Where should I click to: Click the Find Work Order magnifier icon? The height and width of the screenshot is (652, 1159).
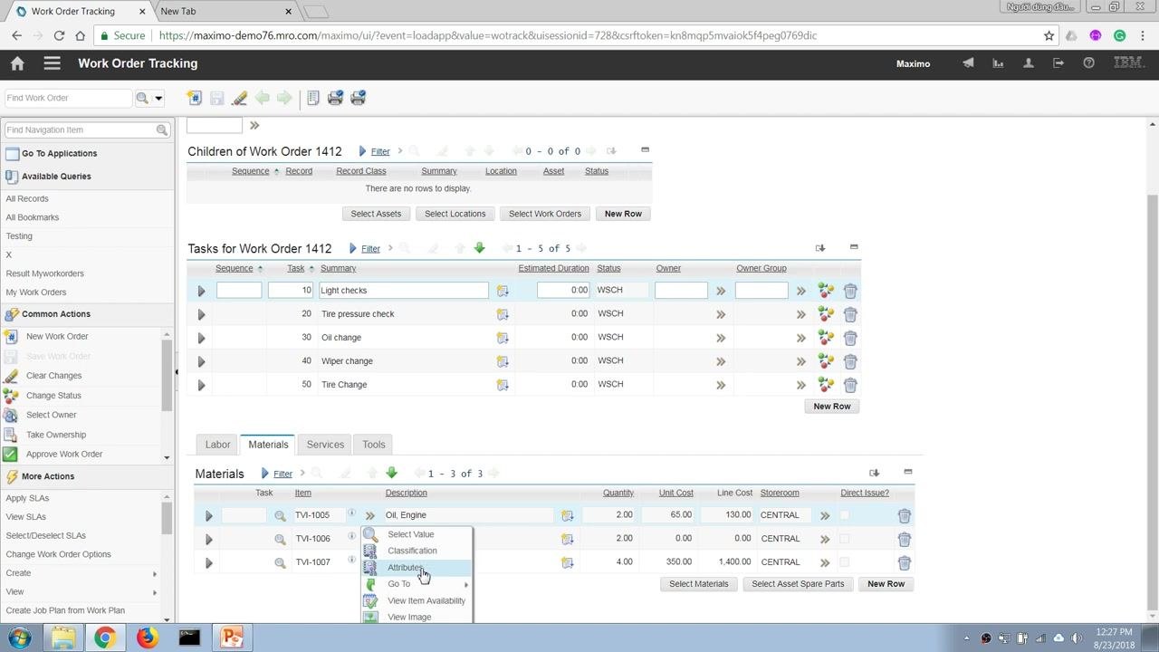pos(142,98)
